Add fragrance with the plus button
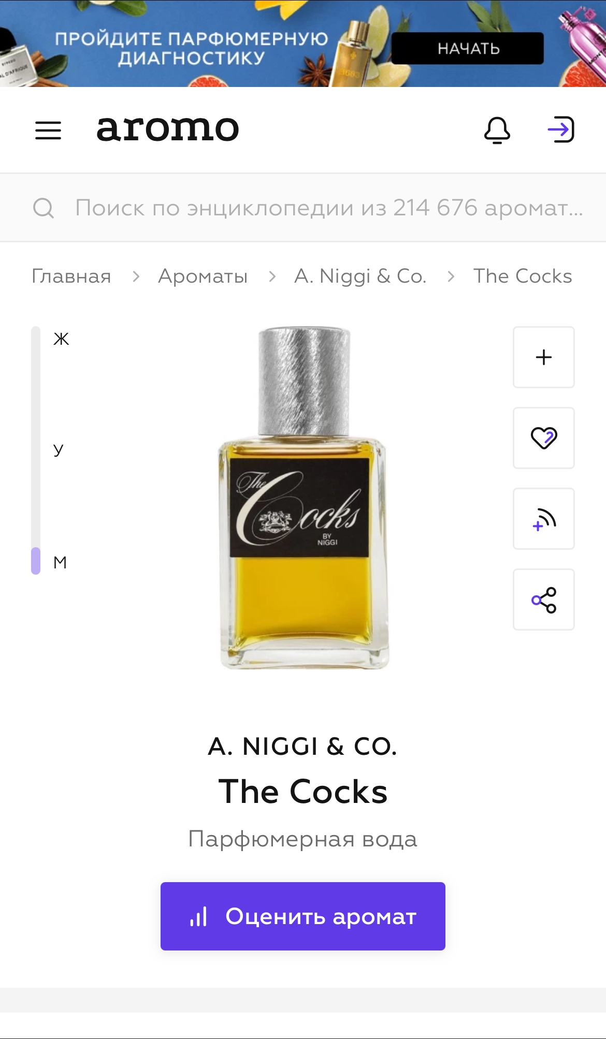Image resolution: width=606 pixels, height=1039 pixels. [x=544, y=357]
